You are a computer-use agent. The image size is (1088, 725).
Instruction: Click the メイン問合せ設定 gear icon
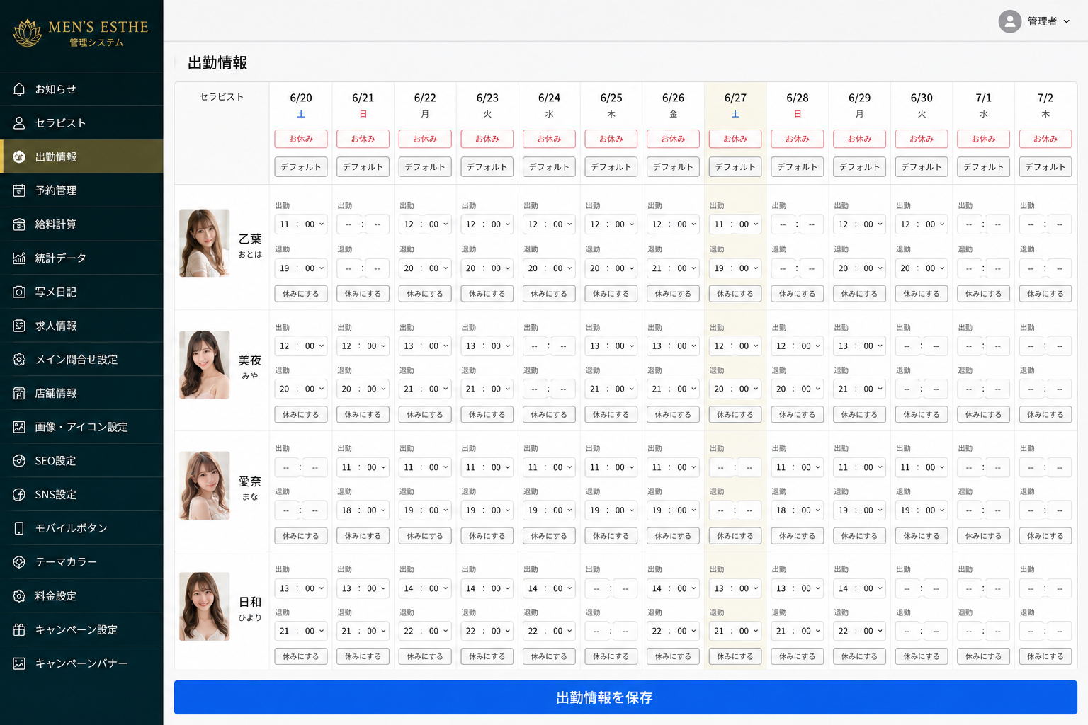pyautogui.click(x=19, y=360)
